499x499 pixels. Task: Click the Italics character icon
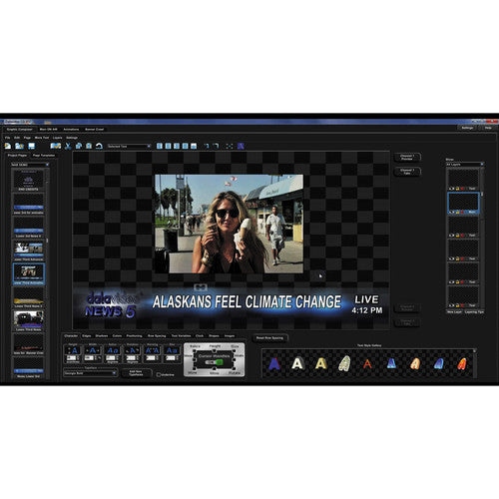click(x=113, y=350)
